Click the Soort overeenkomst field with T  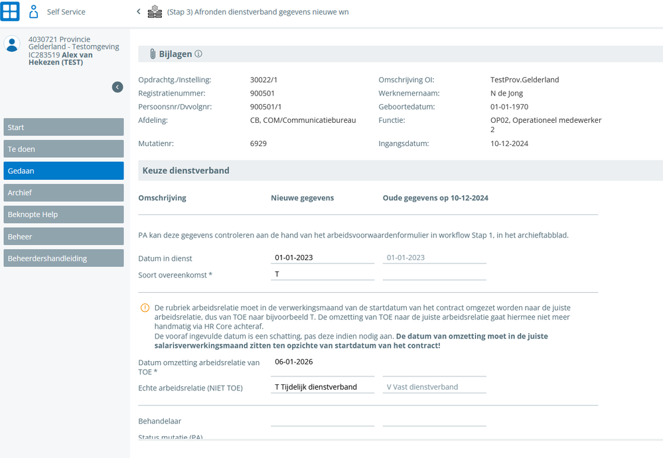pos(323,274)
